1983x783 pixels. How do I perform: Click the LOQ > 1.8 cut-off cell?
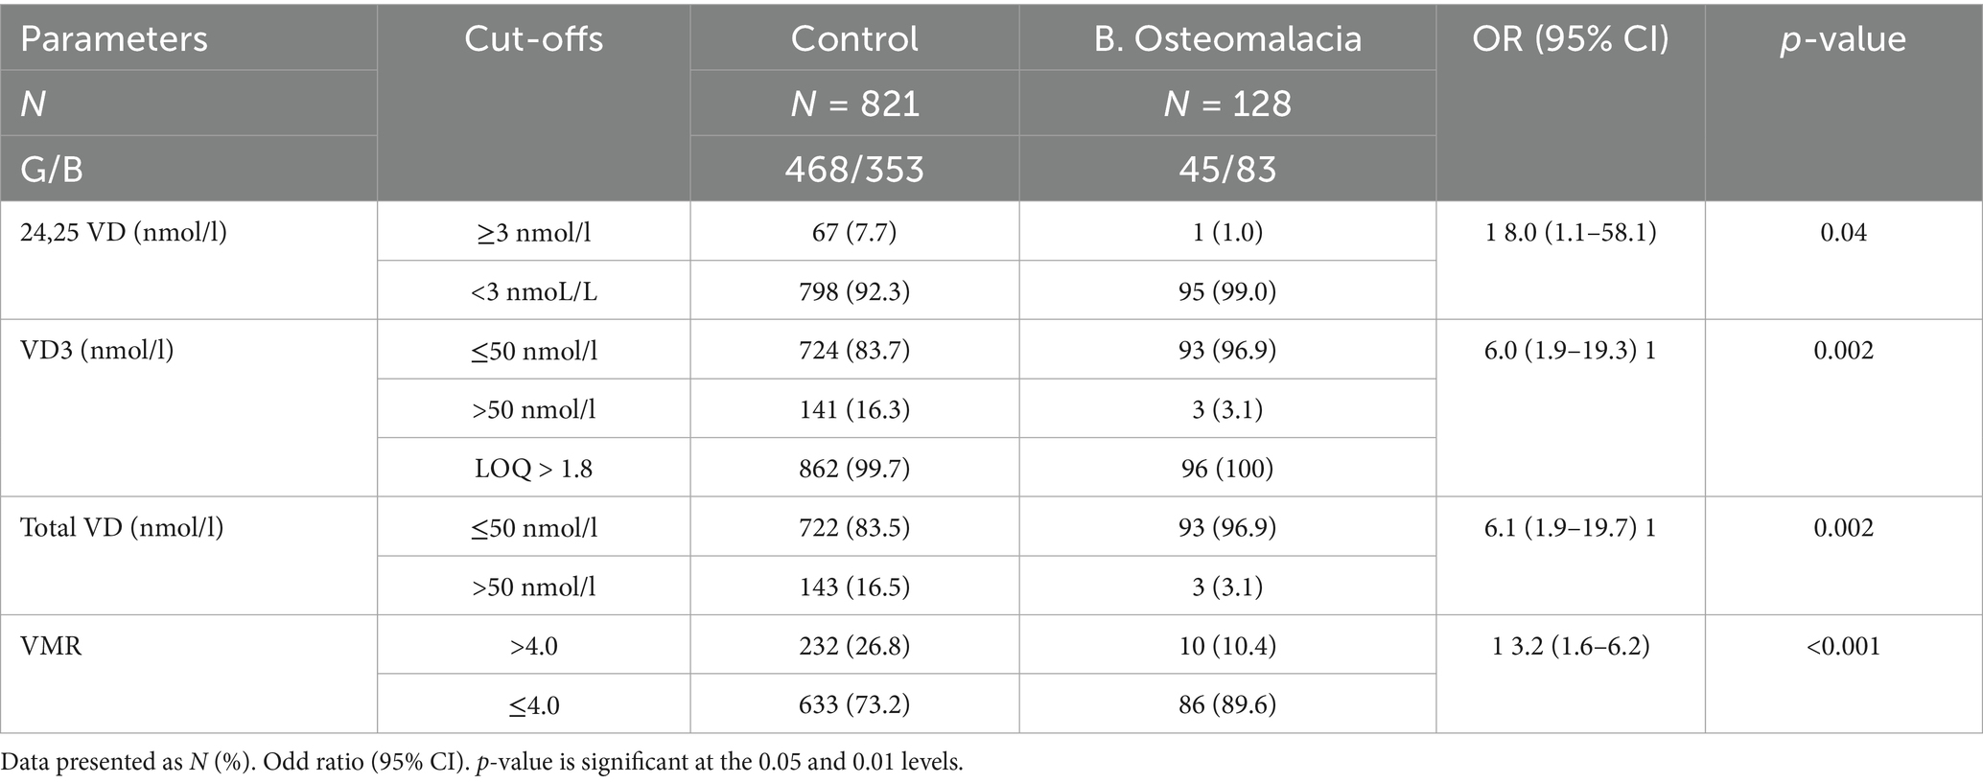coord(533,469)
